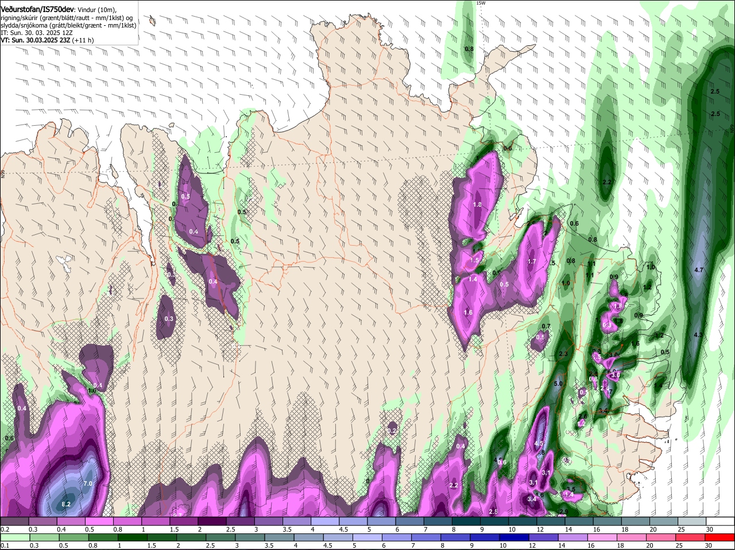
Task: Choose the dark teal 8 snow legend swatch
Action: pyautogui.click(x=467, y=520)
